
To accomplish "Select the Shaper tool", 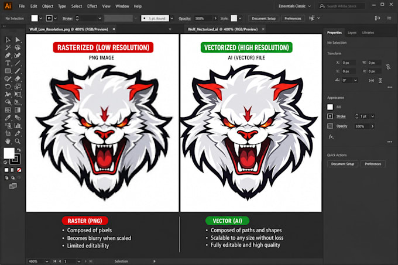I will (8, 78).
